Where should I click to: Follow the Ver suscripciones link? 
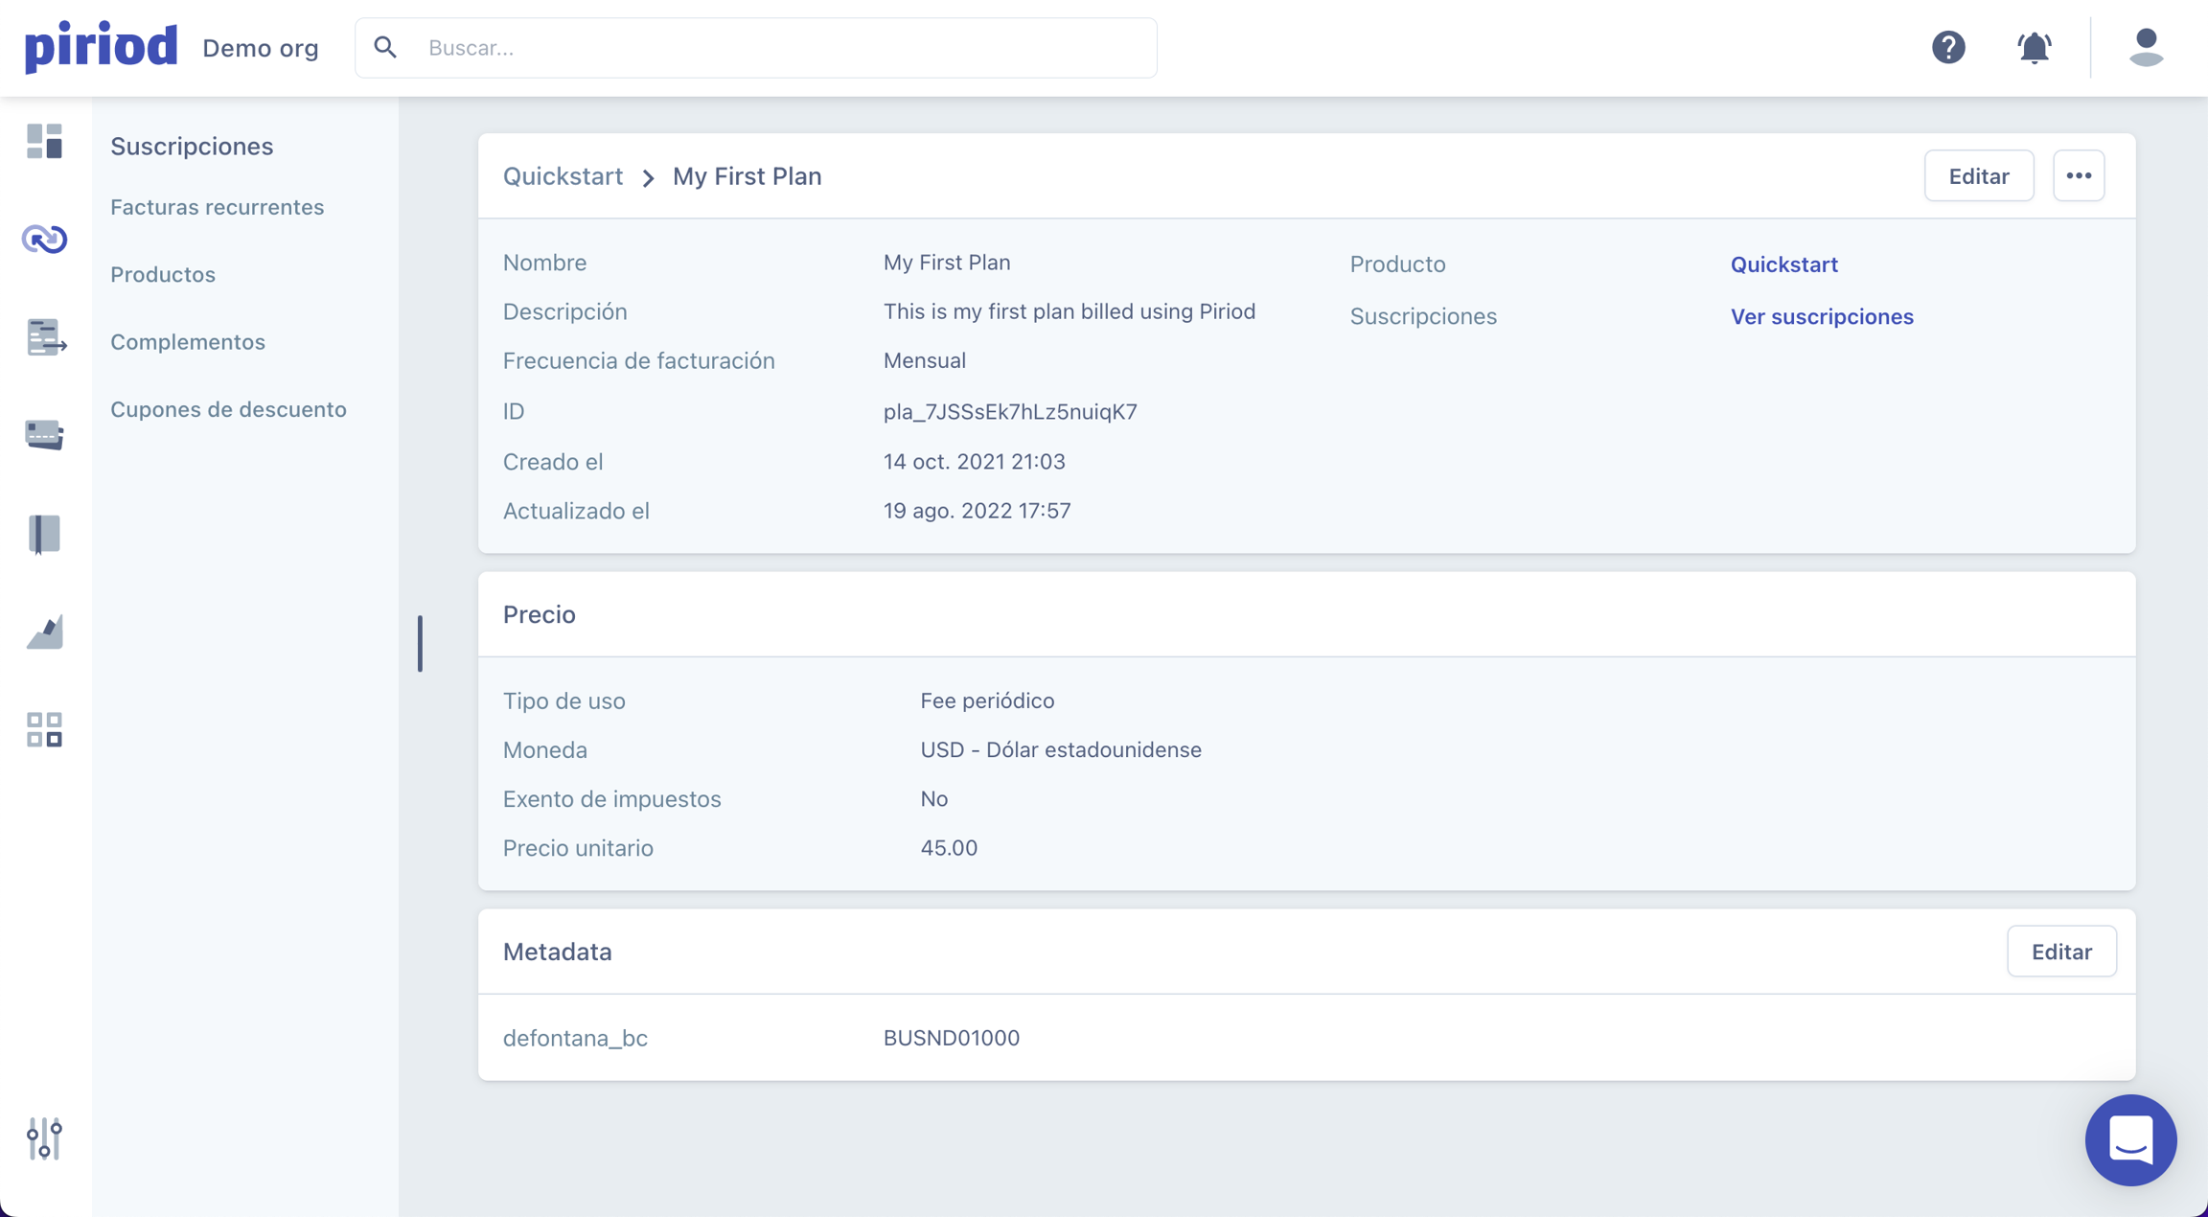(x=1821, y=316)
